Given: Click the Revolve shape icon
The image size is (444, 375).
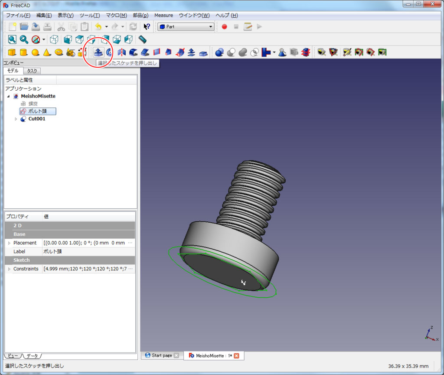Looking at the screenshot, I should click(x=109, y=52).
